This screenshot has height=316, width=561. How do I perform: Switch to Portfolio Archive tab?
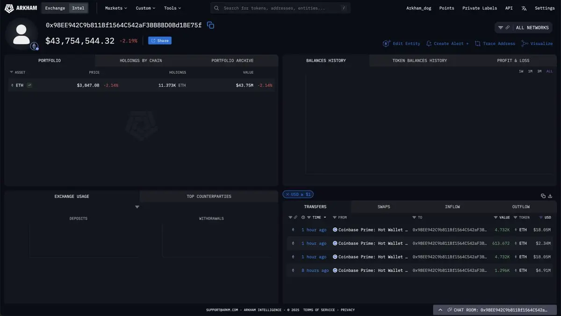[232, 61]
